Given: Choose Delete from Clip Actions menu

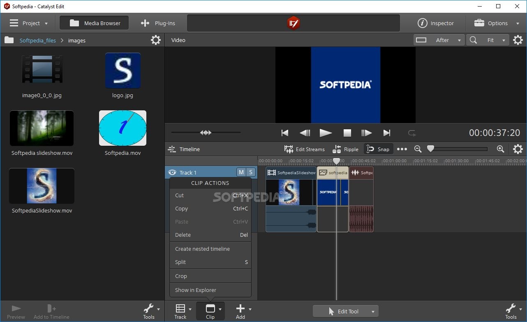Looking at the screenshot, I should point(210,235).
